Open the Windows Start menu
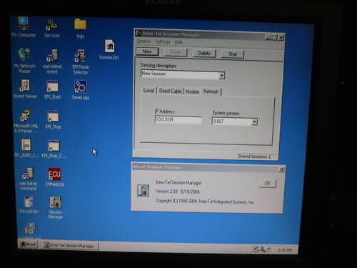Screen dimensions: 357x268 tap(28, 244)
